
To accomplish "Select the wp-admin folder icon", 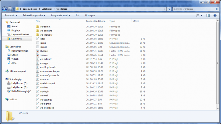I will [x=37, y=27].
